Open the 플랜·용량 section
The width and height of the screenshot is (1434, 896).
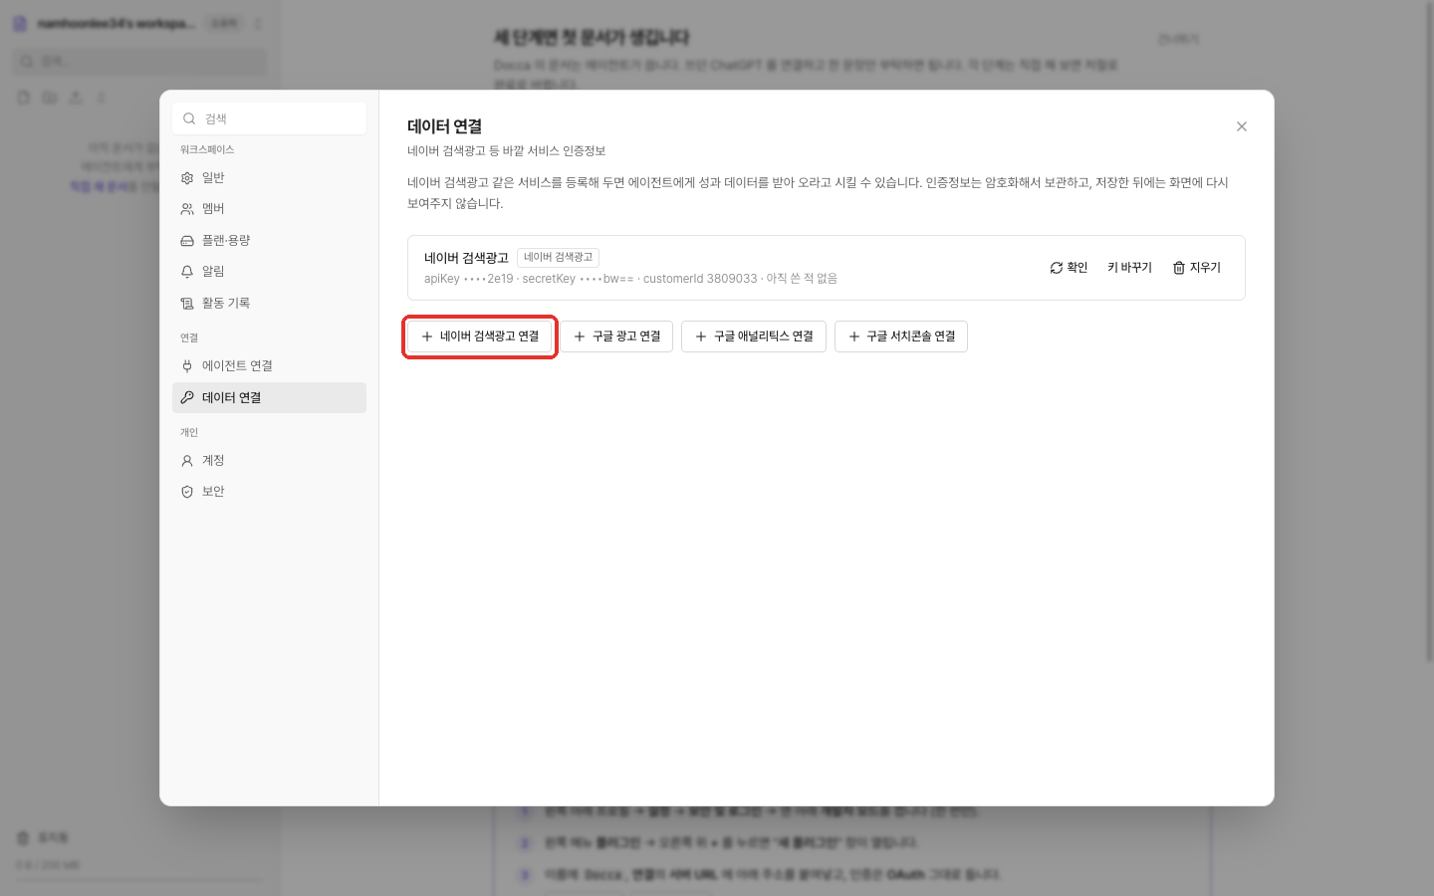(269, 240)
